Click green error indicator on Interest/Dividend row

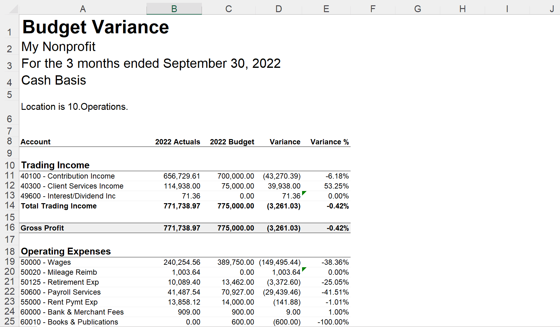click(x=304, y=193)
